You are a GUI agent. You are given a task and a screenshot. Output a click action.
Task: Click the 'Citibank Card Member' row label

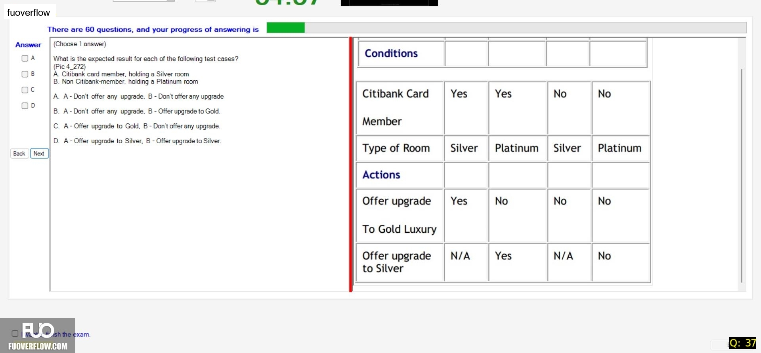400,108
